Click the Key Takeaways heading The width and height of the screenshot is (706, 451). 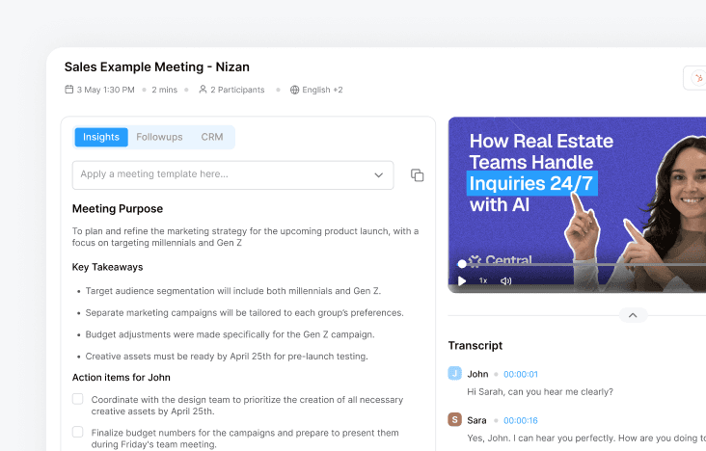[108, 267]
